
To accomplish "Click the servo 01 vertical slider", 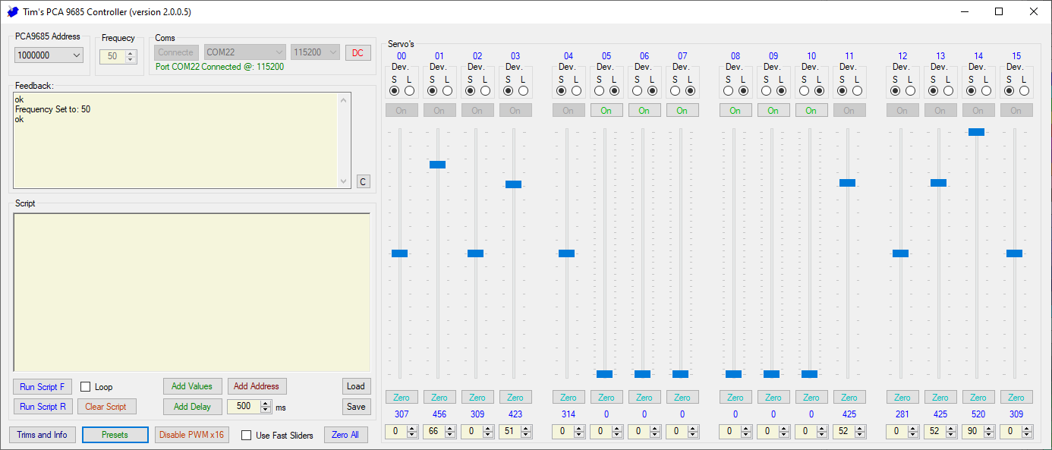I will click(x=437, y=164).
